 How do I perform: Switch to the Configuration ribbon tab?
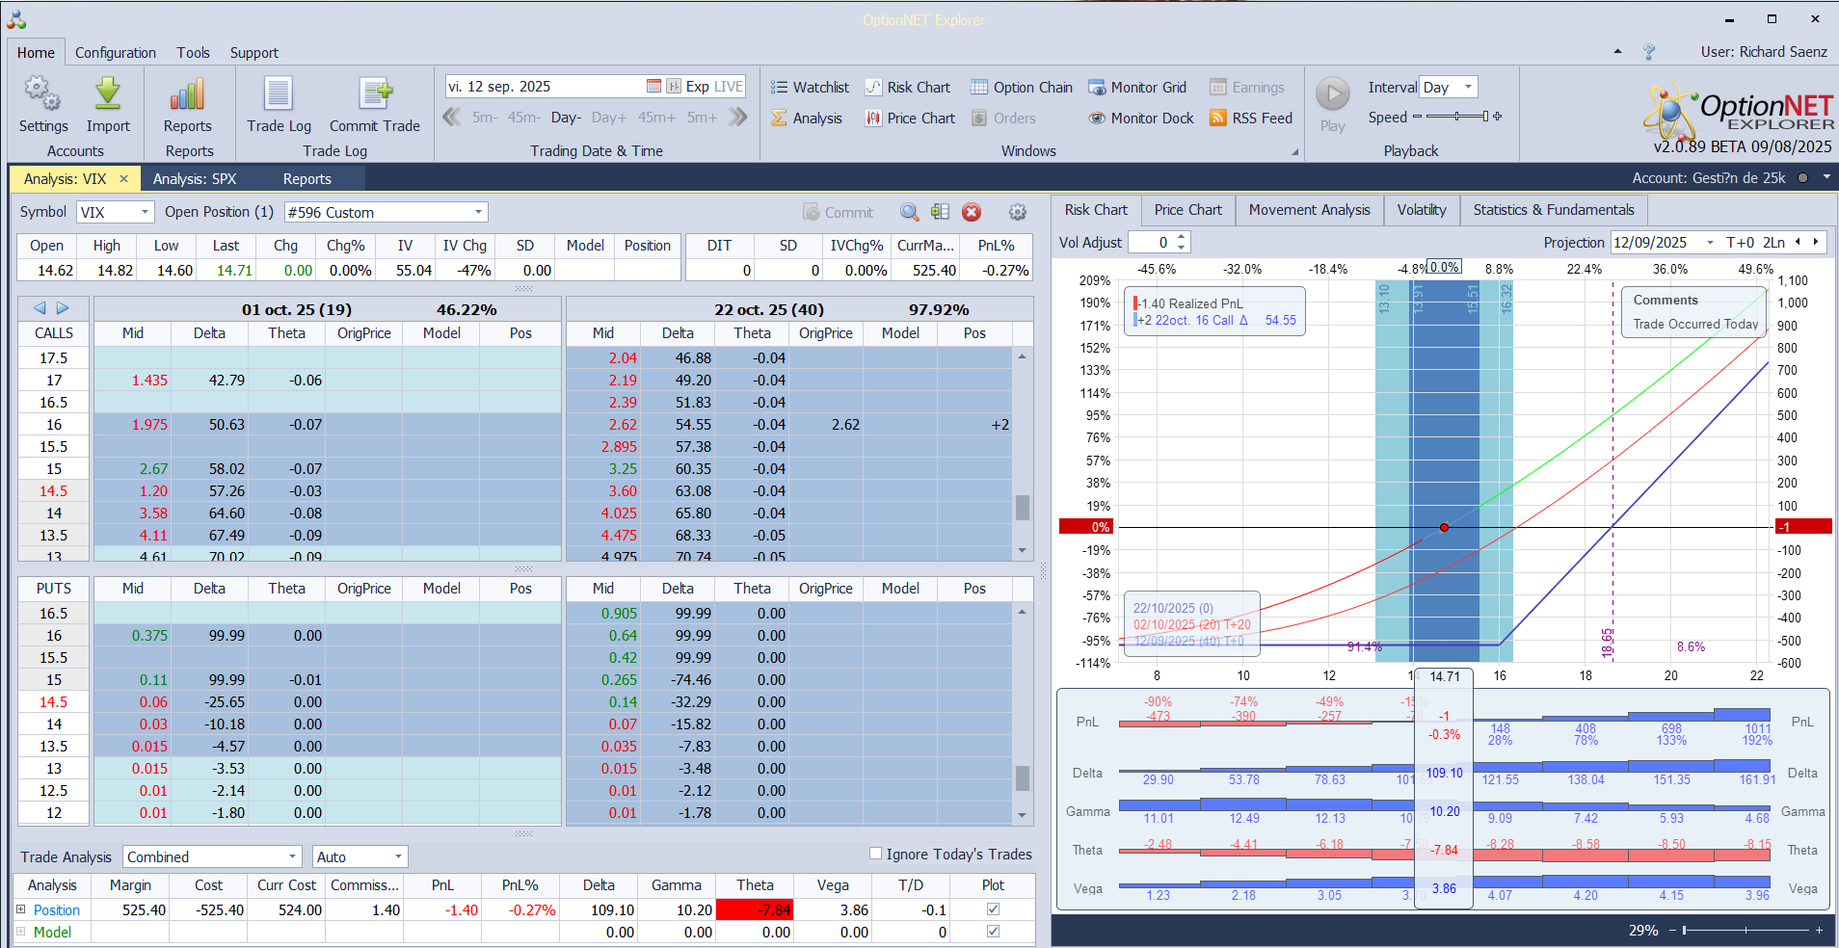(x=116, y=52)
